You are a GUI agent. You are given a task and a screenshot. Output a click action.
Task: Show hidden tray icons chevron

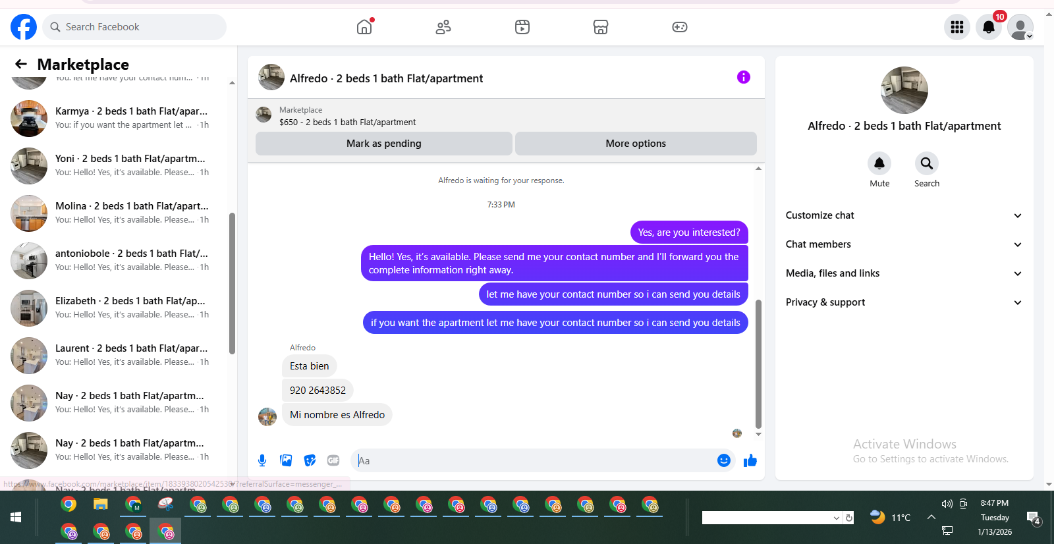coord(931,517)
